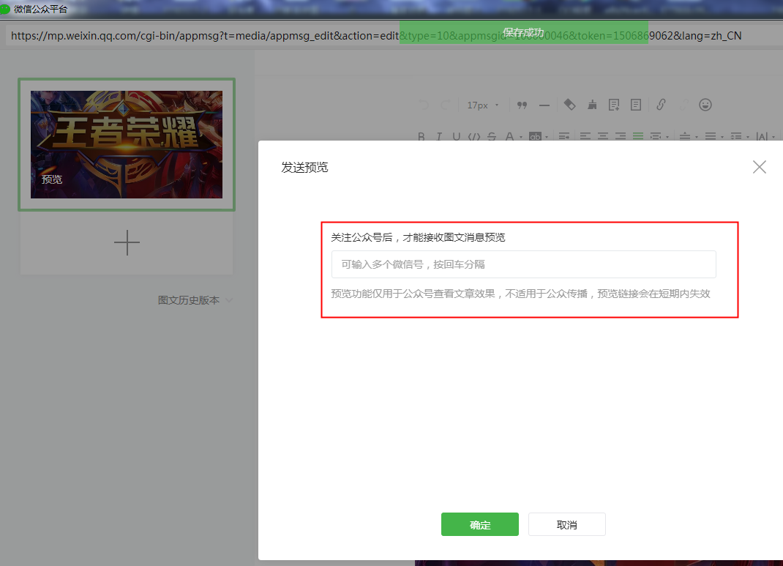The height and width of the screenshot is (566, 783).
Task: Click the ab text highlight color icon
Action: [536, 136]
